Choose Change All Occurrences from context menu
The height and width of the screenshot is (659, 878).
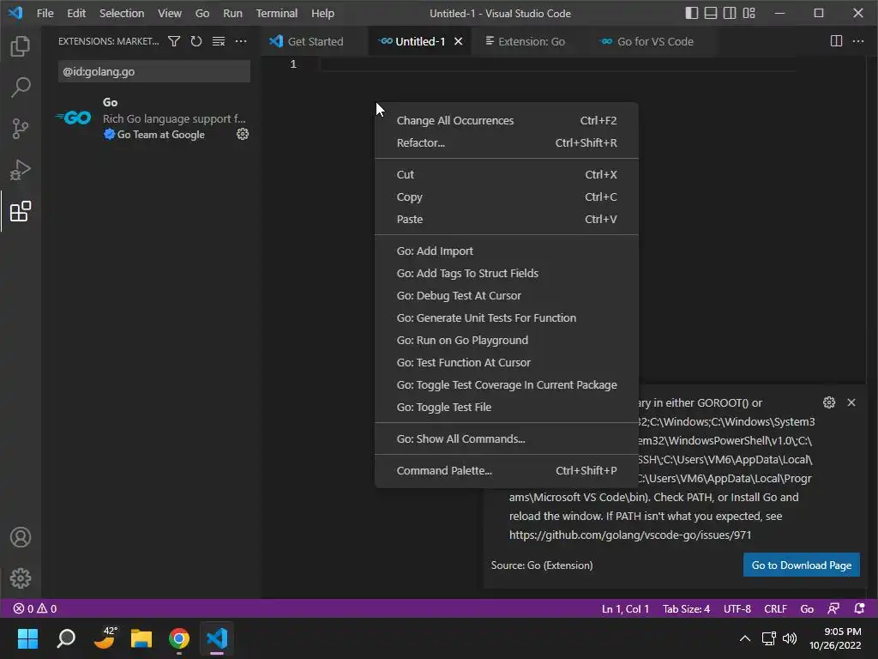point(506,120)
